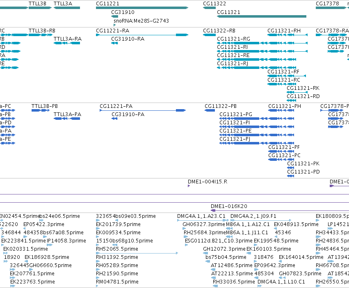The image size is (349, 288).
Task: Select transcript CG11321-RI
Action: point(232,47)
